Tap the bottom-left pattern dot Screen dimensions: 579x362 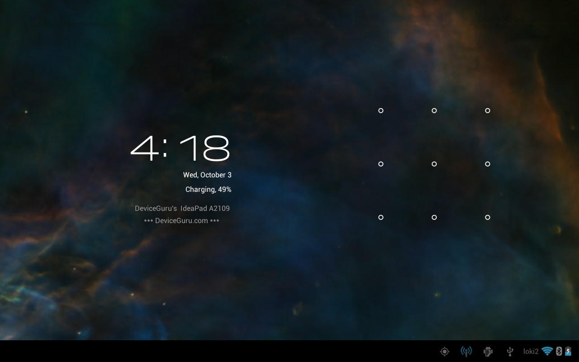point(381,217)
